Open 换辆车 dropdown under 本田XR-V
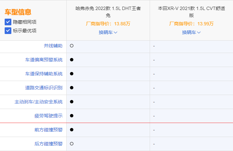The image size is (233, 151). (191, 32)
